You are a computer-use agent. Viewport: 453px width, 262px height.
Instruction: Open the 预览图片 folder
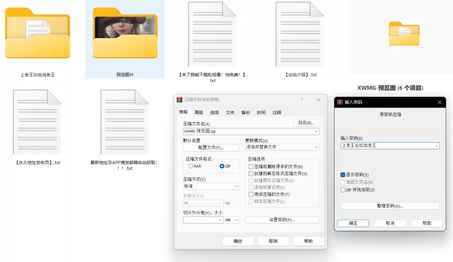pos(125,34)
